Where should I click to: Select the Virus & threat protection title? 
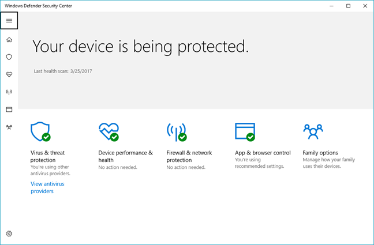click(47, 156)
